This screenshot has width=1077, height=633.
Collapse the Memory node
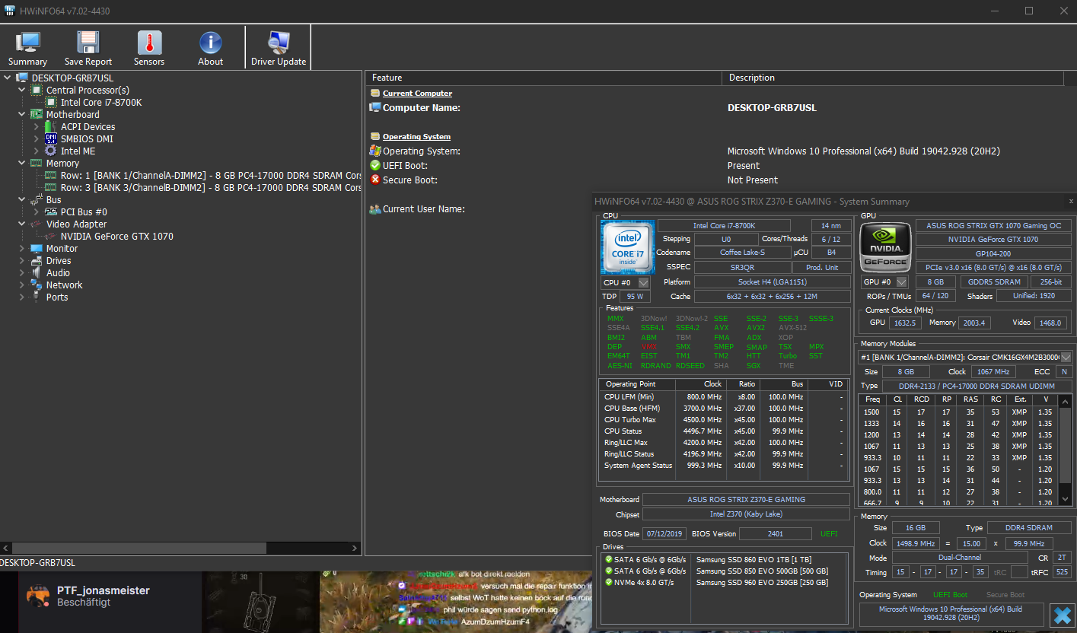(x=22, y=164)
